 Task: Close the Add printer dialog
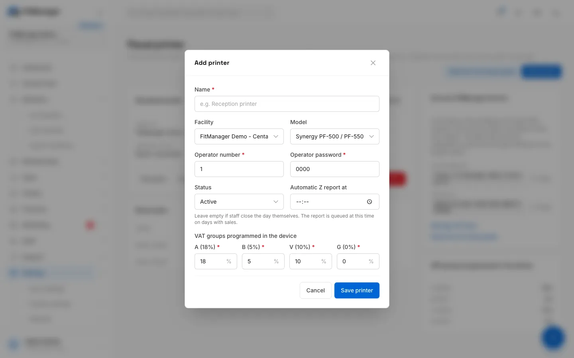pos(373,63)
